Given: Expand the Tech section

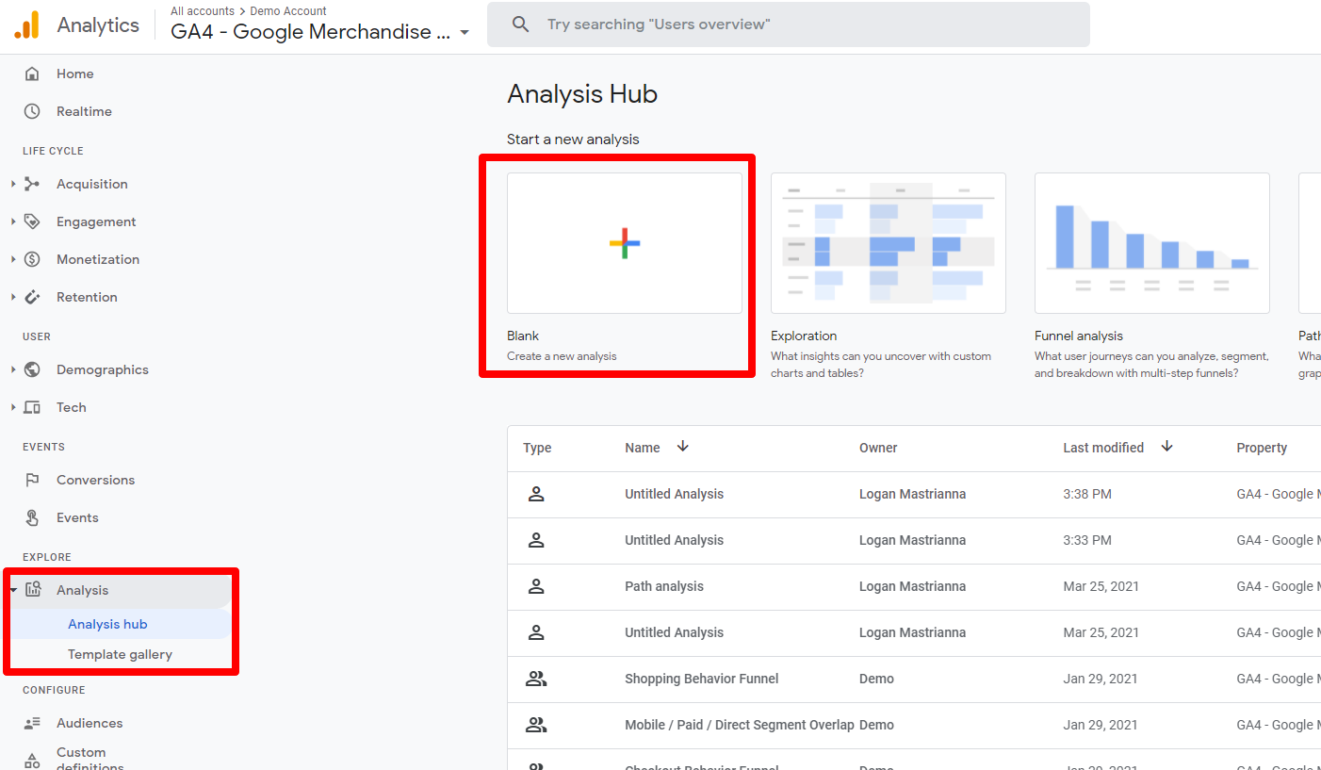Looking at the screenshot, I should pos(13,407).
